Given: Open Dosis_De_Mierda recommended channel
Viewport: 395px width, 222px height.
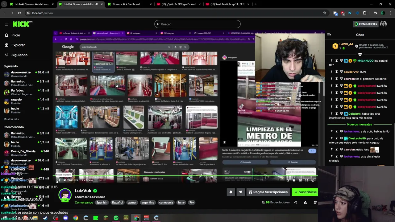Looking at the screenshot, I should (26, 153).
